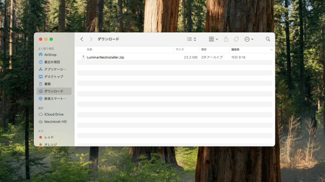Open the list view mode switcher
The height and width of the screenshot is (182, 325).
click(191, 39)
